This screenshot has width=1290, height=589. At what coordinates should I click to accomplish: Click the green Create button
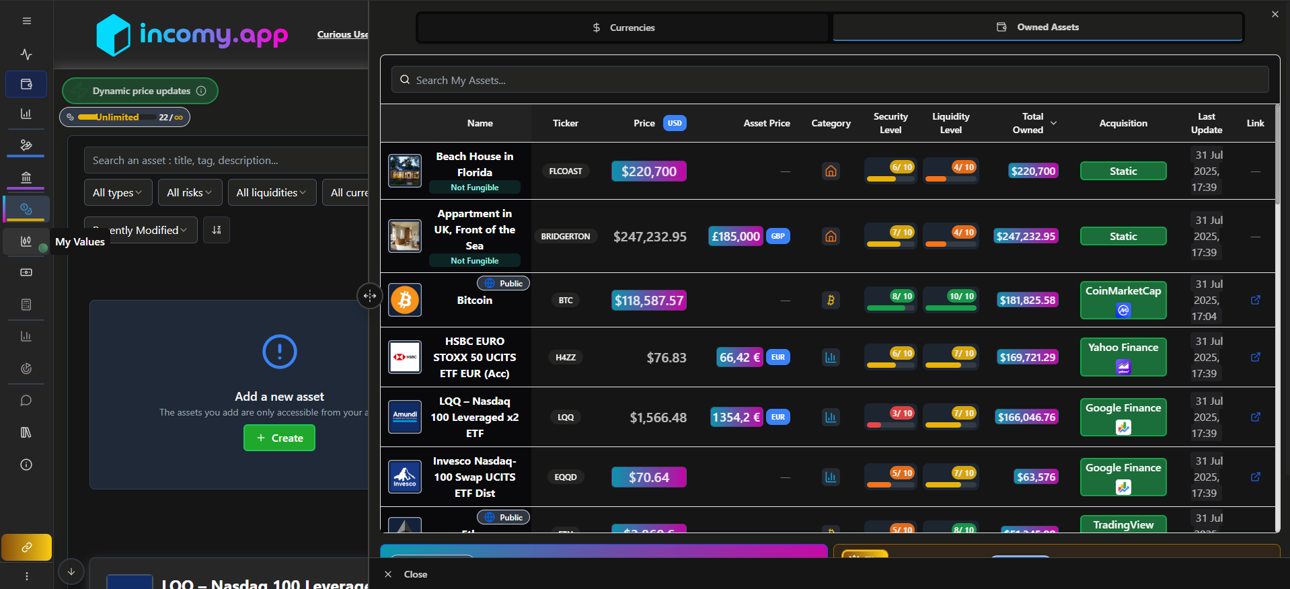(x=279, y=438)
